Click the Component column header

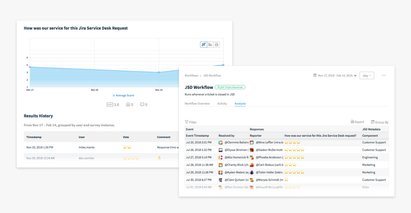pyautogui.click(x=370, y=136)
